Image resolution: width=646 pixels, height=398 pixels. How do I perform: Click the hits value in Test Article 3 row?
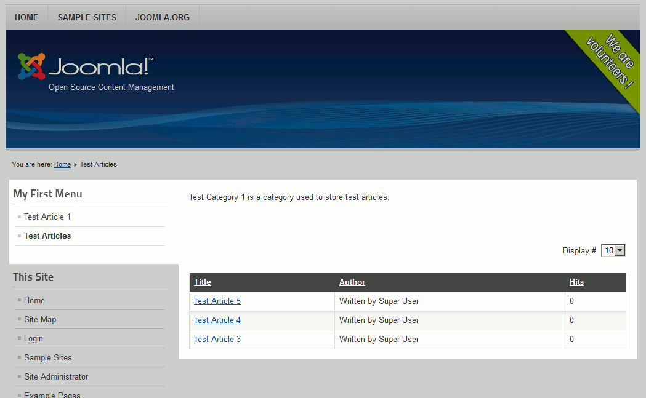pos(571,339)
